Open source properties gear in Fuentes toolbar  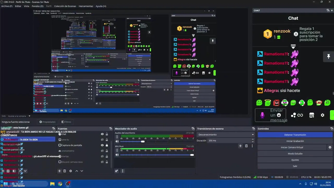pyautogui.click(x=70, y=171)
